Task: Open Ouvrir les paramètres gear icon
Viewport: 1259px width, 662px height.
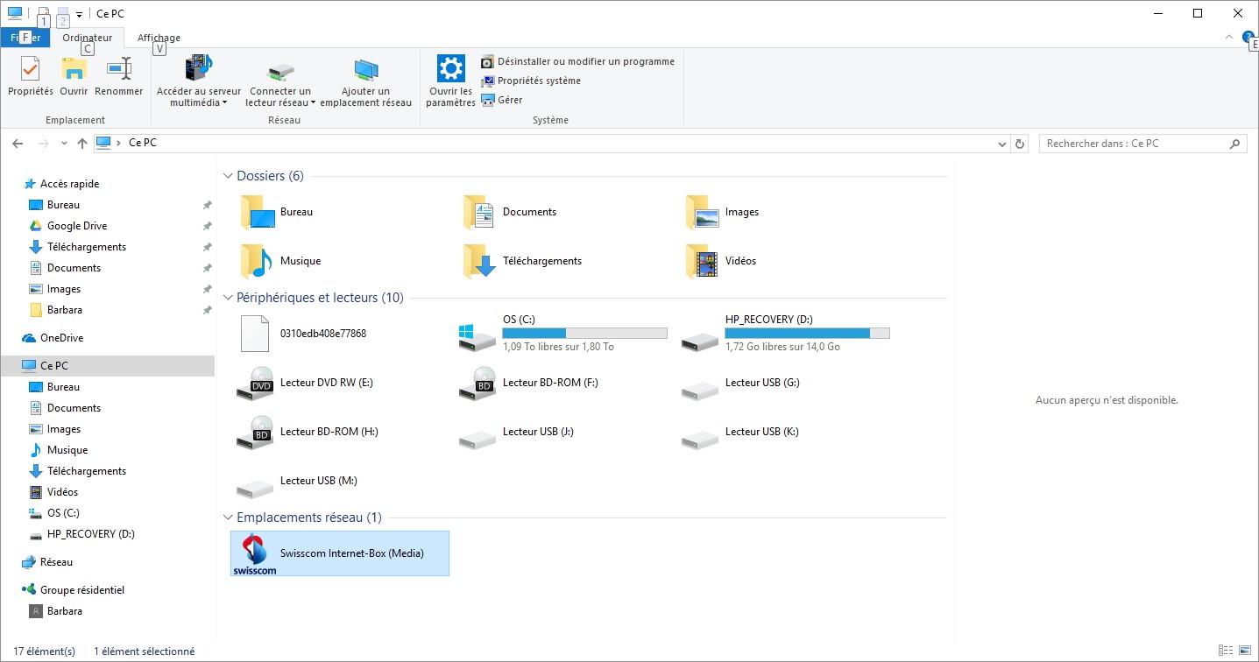Action: click(x=449, y=69)
